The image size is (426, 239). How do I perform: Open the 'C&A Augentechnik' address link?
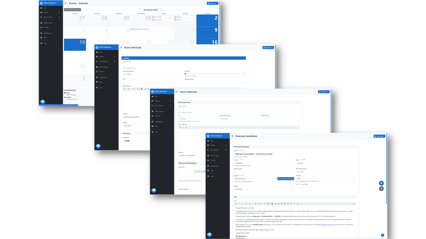coord(247,181)
